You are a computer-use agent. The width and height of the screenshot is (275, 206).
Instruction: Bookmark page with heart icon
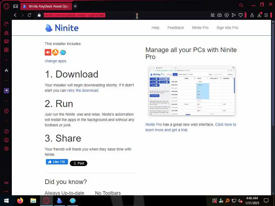click(x=240, y=15)
